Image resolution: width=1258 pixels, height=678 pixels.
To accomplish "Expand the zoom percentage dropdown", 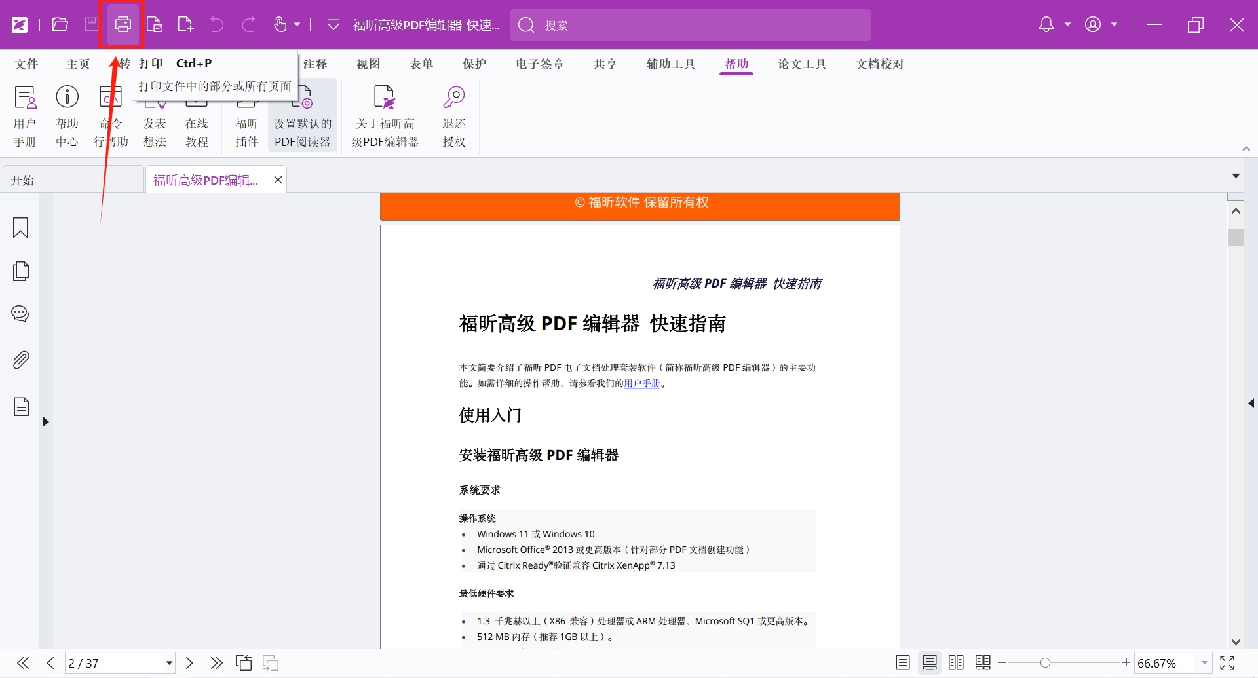I will pos(1204,663).
